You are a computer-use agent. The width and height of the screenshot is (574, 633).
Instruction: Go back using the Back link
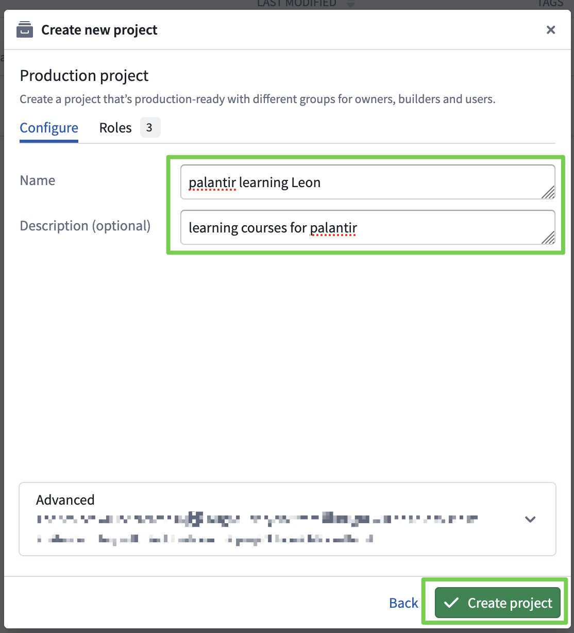403,603
